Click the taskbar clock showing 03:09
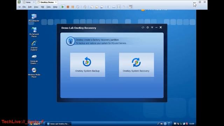Viewport: 224px width, 126px height. (192, 124)
